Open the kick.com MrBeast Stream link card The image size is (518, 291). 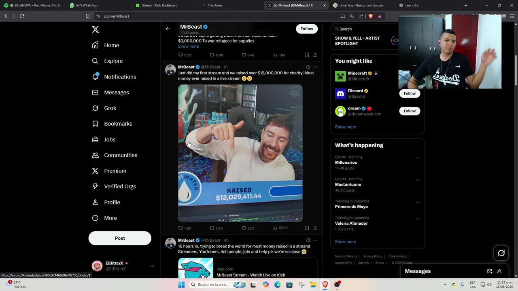(248, 268)
